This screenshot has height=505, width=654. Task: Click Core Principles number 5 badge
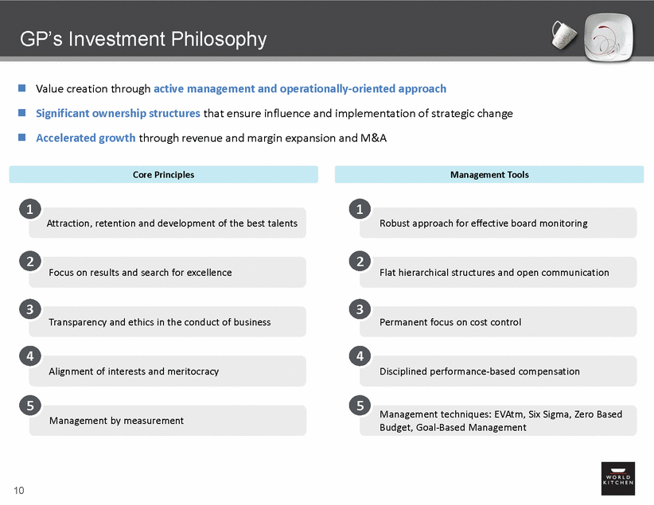(x=29, y=406)
